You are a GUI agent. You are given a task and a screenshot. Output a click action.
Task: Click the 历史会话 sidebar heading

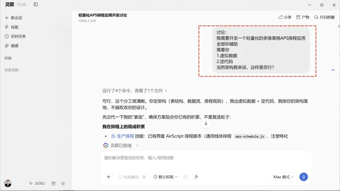pos(12,70)
